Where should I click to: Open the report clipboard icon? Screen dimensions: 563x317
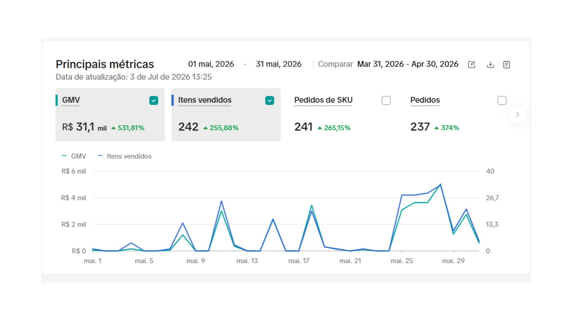506,65
